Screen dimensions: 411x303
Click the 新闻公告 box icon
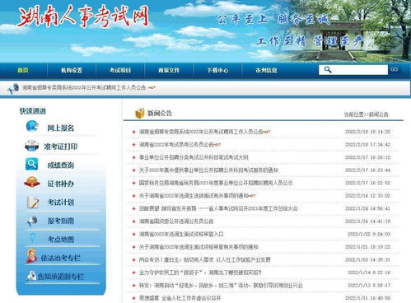point(140,113)
